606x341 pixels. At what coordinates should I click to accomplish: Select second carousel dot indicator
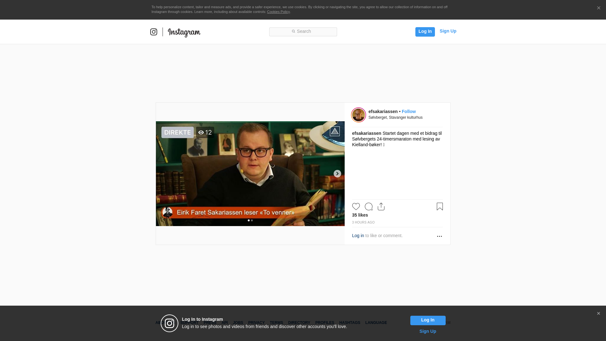(252, 220)
